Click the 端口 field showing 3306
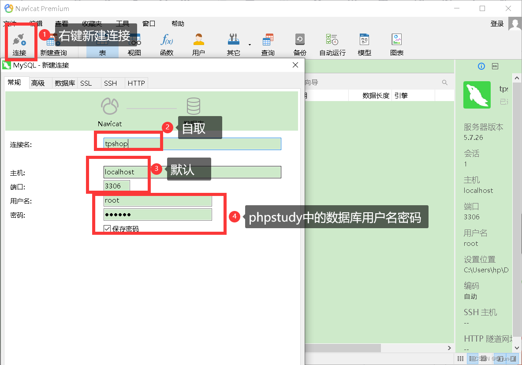522x365 pixels. (116, 186)
